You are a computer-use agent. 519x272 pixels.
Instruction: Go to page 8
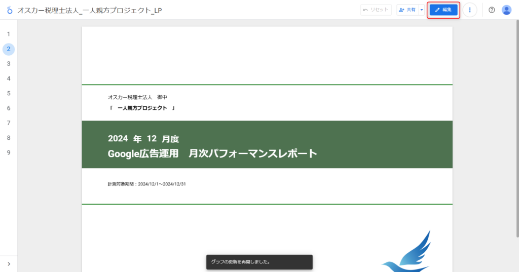[9, 138]
